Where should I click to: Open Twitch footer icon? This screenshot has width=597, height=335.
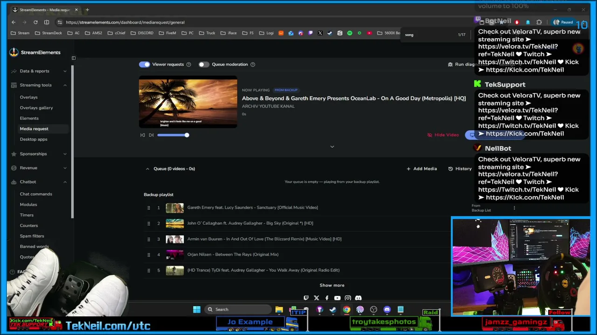click(x=306, y=298)
